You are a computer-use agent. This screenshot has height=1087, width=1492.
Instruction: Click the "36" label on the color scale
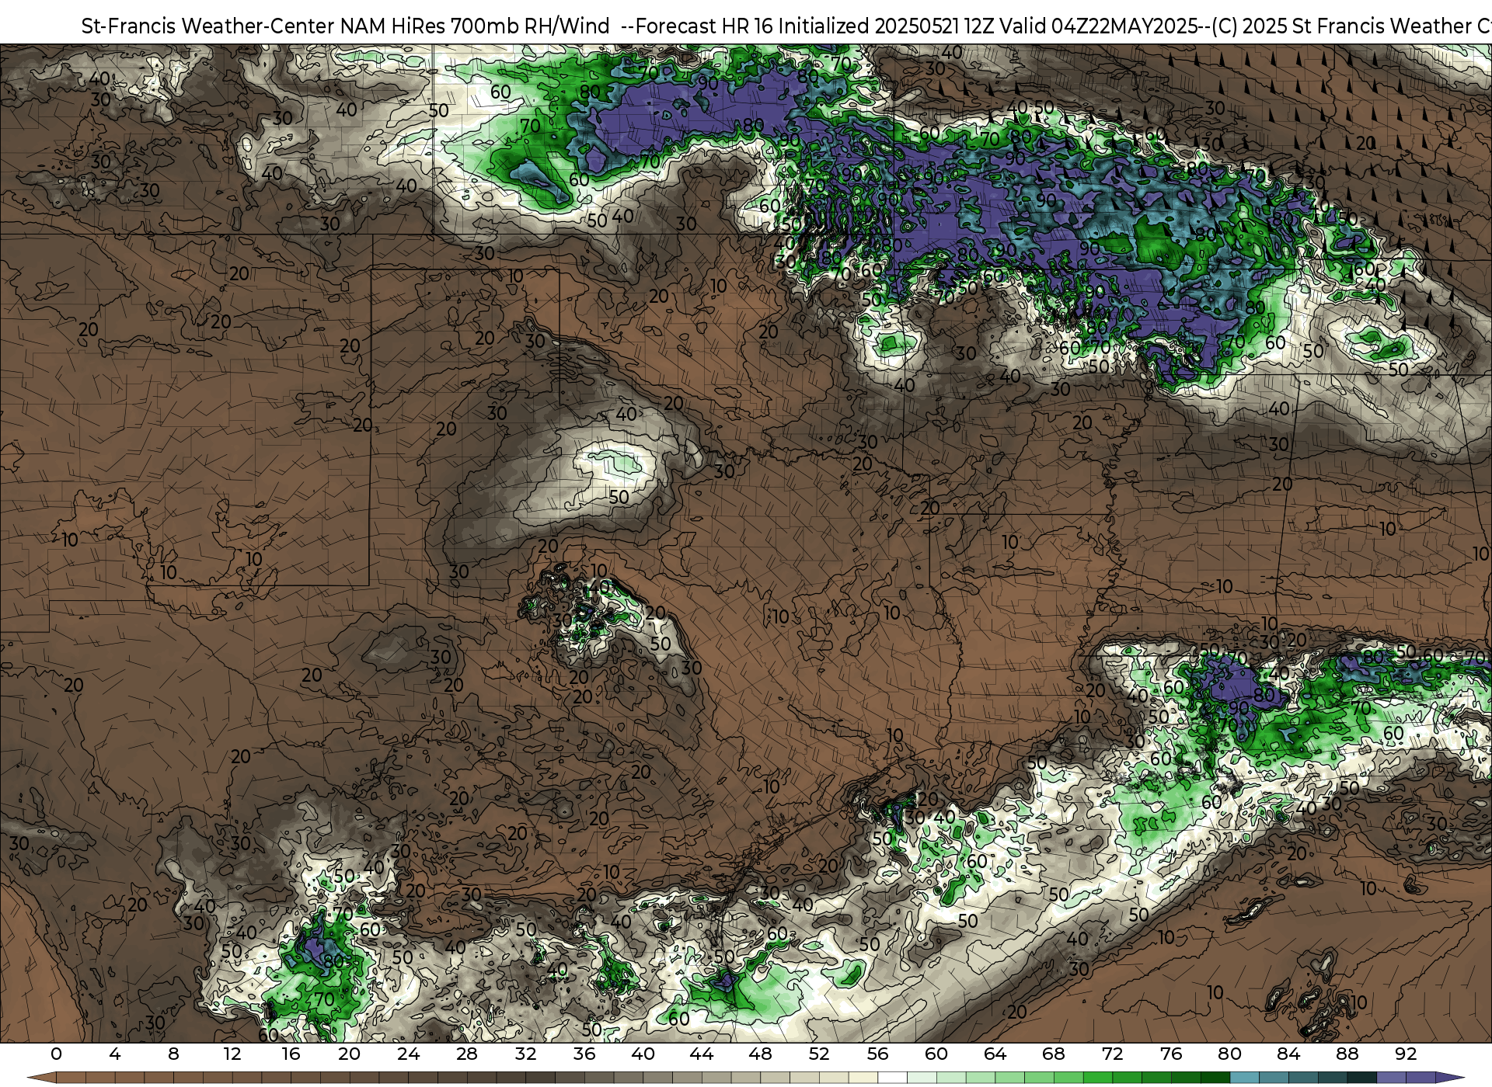click(584, 1054)
